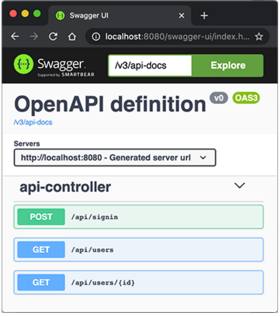280x316 pixels.
Task: Open a new tab with the plus icon
Action: point(204,15)
